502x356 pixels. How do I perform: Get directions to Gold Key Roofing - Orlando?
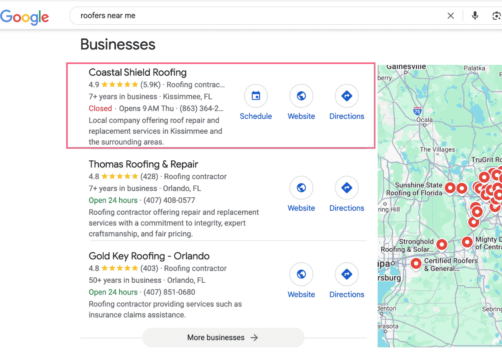(x=347, y=281)
